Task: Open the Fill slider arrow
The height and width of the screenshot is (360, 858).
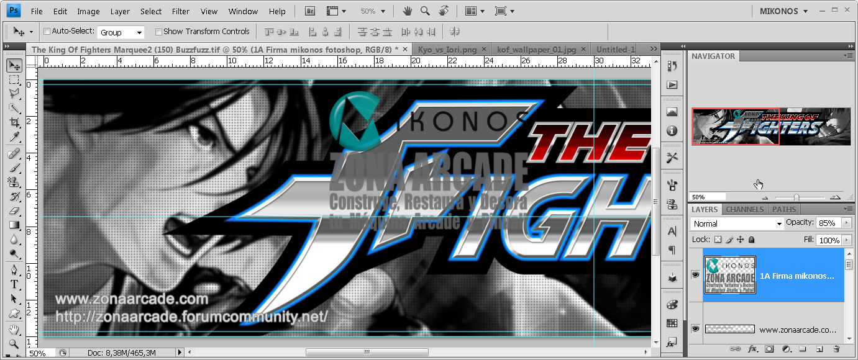Action: (x=846, y=240)
